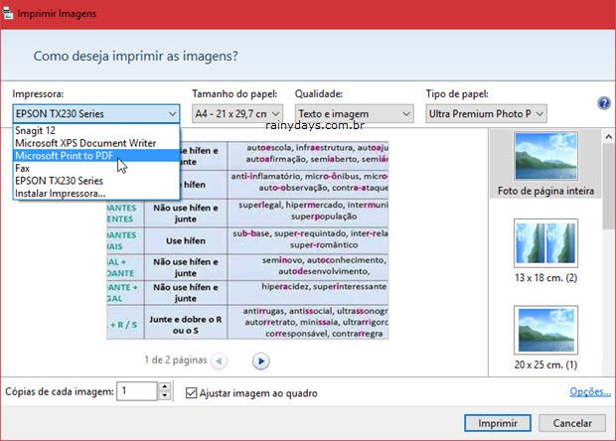
Task: Expand 'Tamanho do papel' dropdown
Action: click(x=237, y=114)
